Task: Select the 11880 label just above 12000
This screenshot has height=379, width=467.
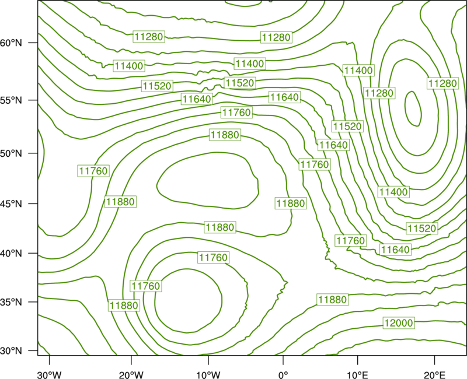Action: click(332, 300)
